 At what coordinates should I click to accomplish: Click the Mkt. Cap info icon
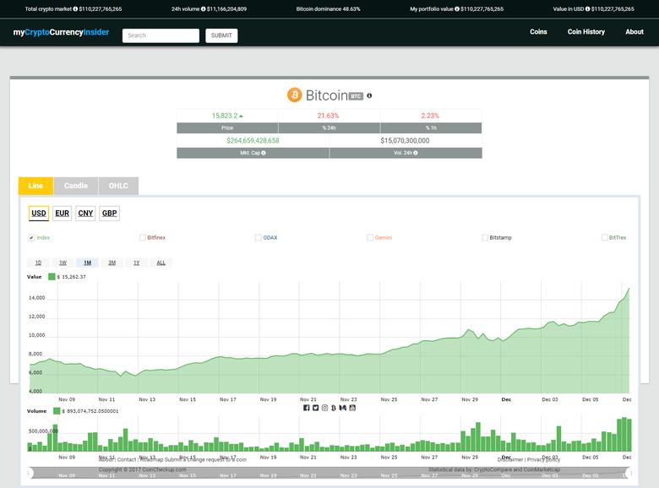point(264,153)
